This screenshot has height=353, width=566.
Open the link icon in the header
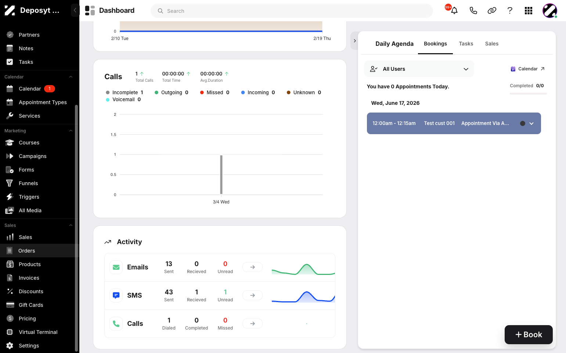click(492, 11)
